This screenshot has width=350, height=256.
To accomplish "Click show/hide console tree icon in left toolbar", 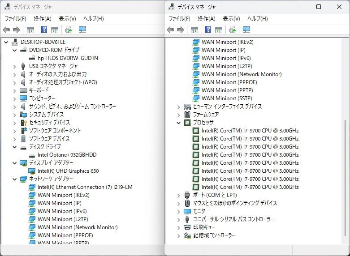I will pyautogui.click(x=30, y=30).
